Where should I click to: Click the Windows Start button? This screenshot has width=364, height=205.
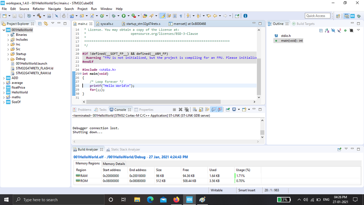point(6,200)
